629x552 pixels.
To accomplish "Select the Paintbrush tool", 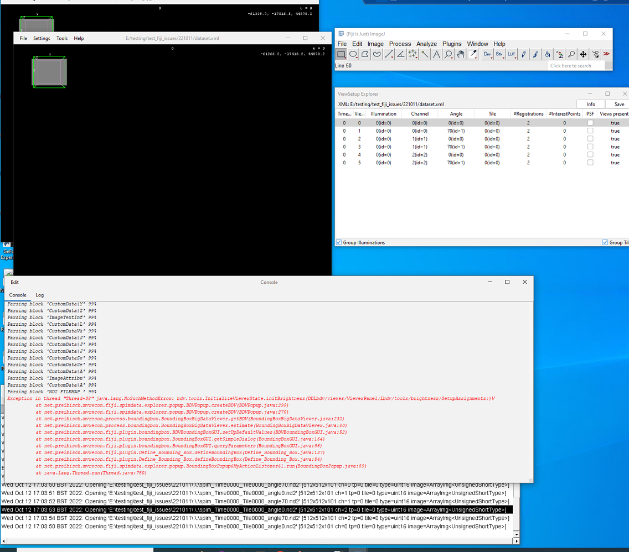I will point(535,54).
